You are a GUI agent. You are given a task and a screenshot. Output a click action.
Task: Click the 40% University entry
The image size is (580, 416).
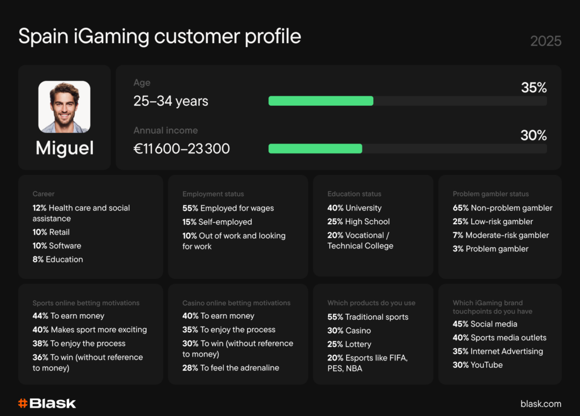click(354, 208)
